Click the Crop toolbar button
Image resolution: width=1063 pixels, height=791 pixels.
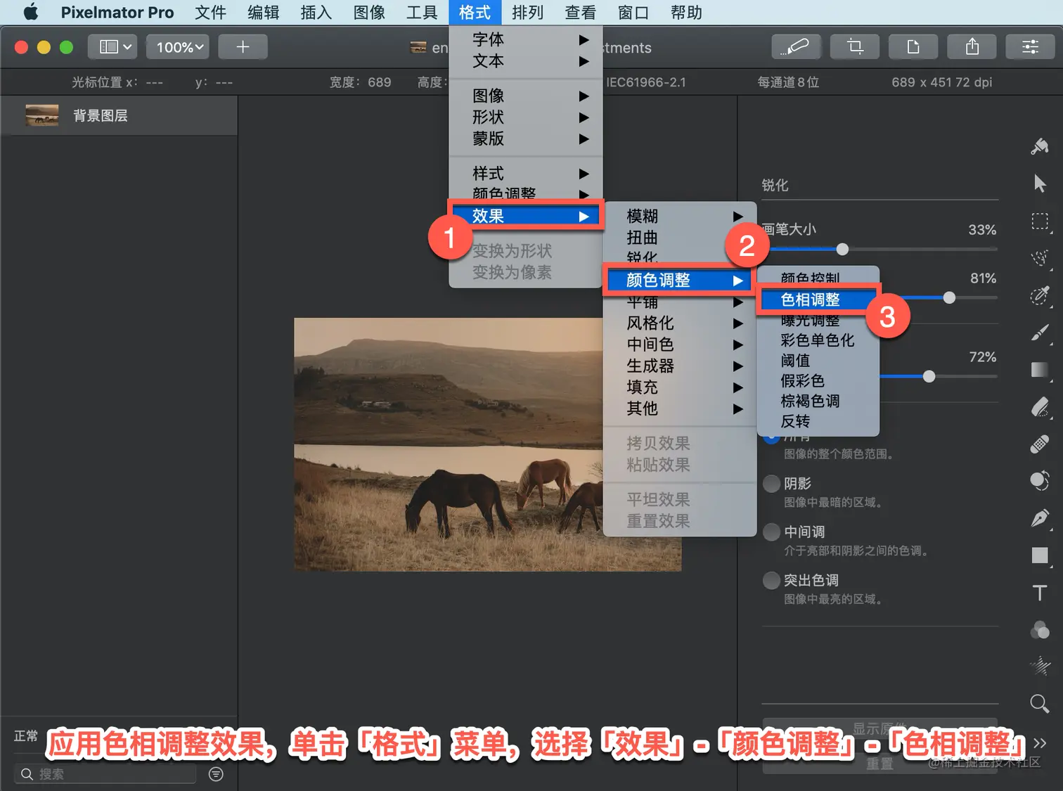854,47
